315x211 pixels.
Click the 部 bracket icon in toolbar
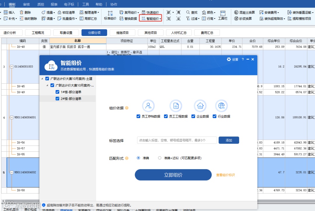coord(169,13)
